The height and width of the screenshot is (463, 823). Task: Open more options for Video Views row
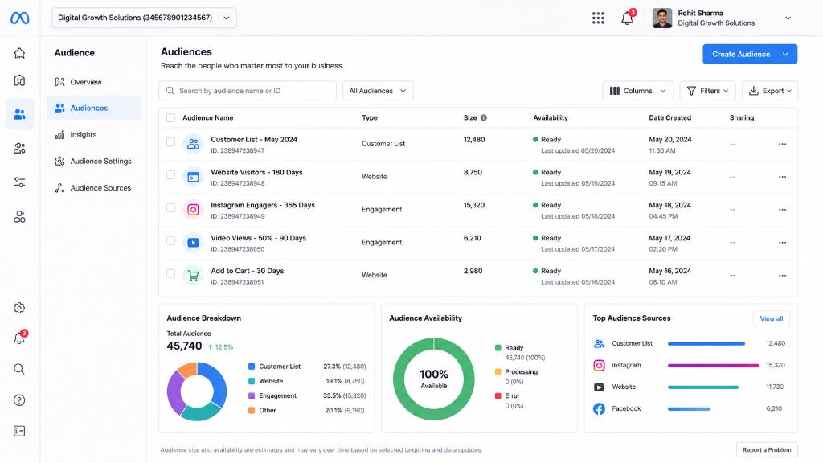tap(782, 243)
